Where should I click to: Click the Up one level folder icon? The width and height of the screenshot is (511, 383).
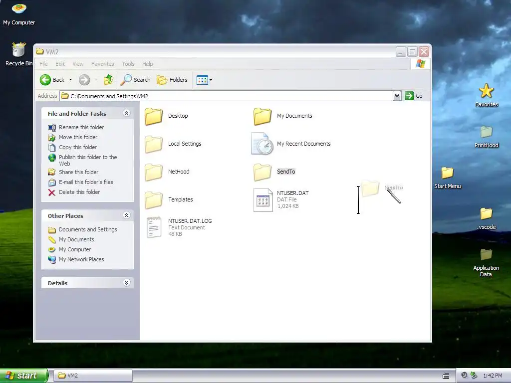(108, 80)
